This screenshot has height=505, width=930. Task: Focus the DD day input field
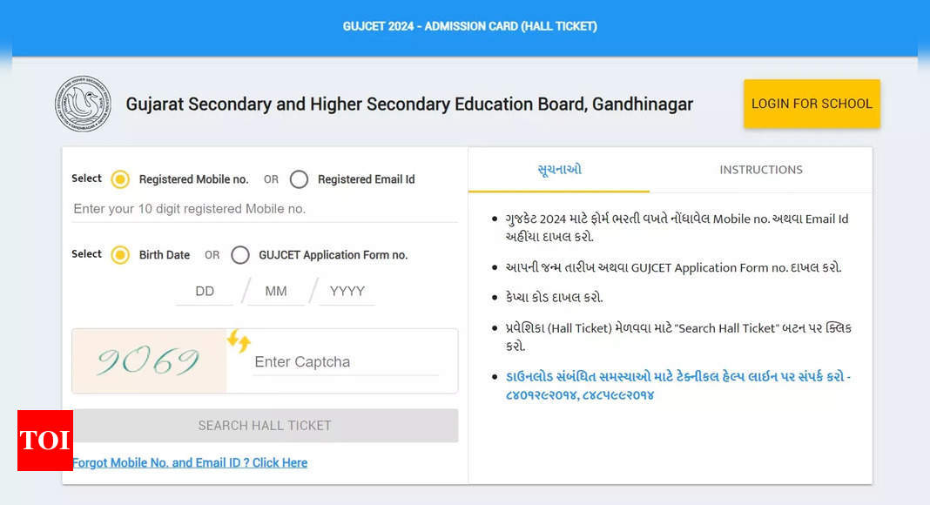205,290
